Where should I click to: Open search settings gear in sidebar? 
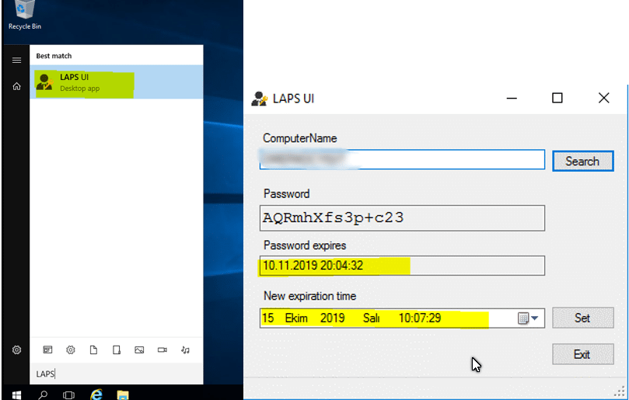(16, 350)
